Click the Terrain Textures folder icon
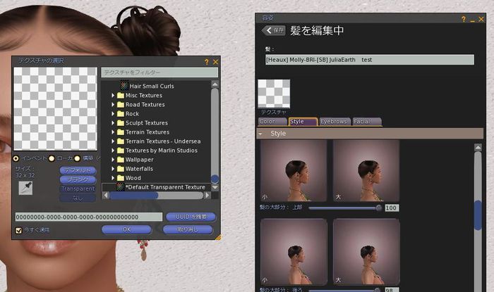The width and height of the screenshot is (494, 292). 121,132
